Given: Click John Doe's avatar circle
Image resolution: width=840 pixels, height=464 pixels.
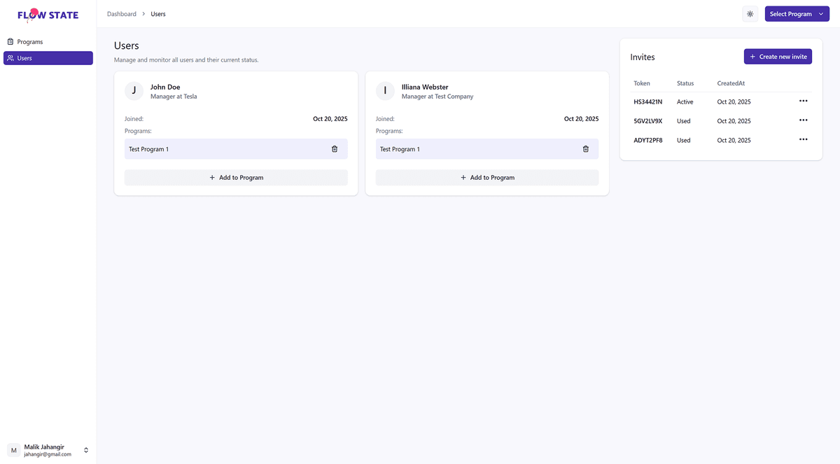Looking at the screenshot, I should pyautogui.click(x=134, y=91).
